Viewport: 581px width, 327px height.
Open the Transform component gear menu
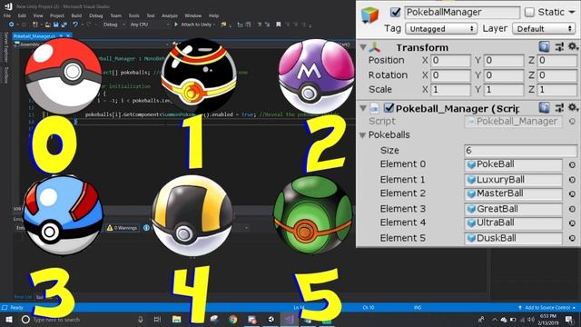(x=573, y=46)
